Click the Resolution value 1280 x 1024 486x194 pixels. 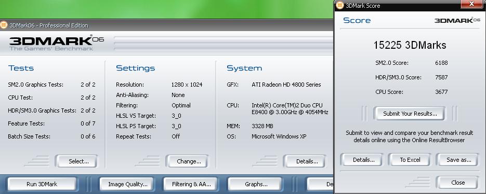coord(187,85)
